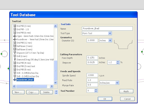Click the tool Name field
Image resolution: width=144 pixels, height=112 pixels.
(107, 28)
